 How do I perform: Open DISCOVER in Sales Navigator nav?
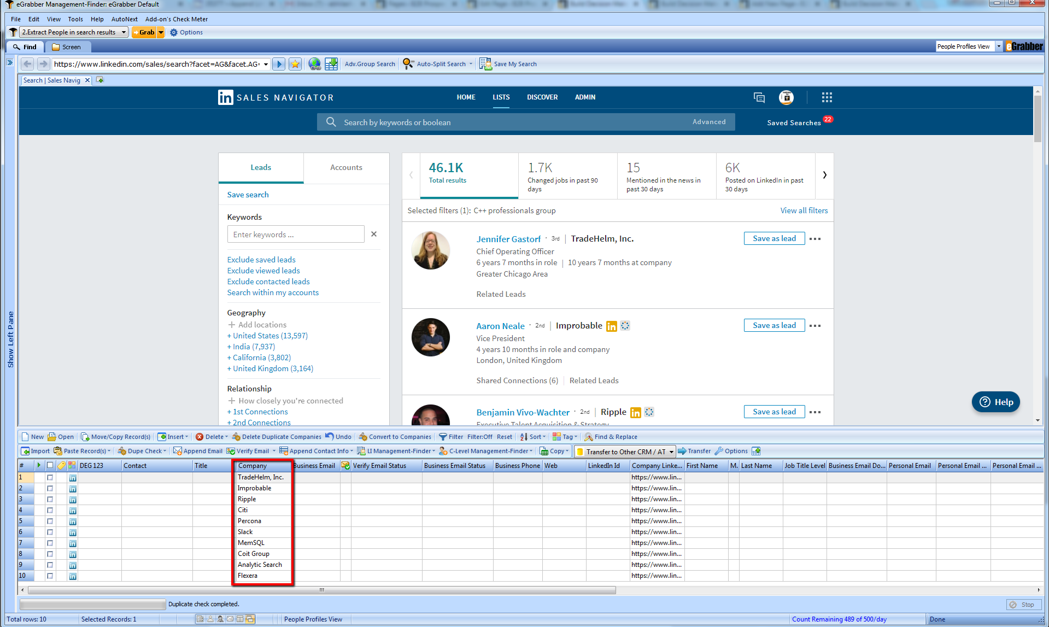(542, 97)
